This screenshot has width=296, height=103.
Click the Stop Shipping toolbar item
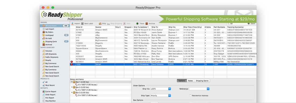pos(114,24)
